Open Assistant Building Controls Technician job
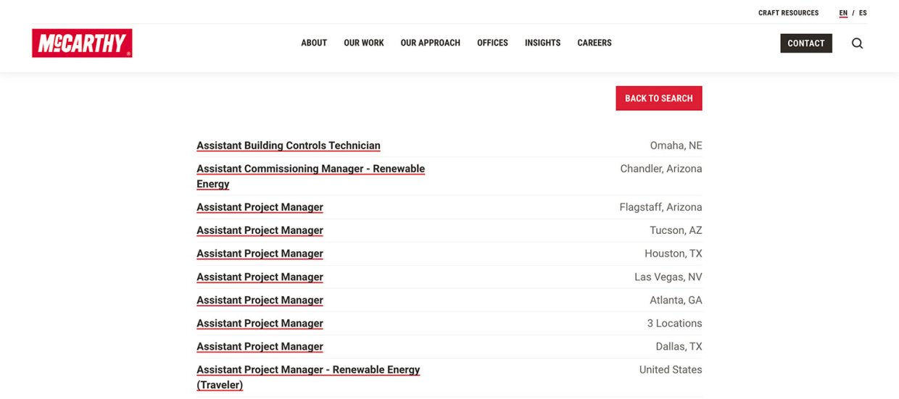The width and height of the screenshot is (899, 399). (288, 146)
